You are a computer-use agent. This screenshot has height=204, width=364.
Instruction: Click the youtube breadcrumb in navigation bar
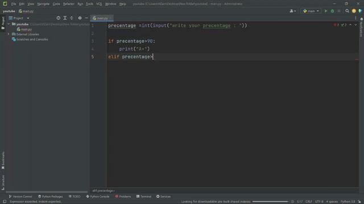tap(9, 11)
